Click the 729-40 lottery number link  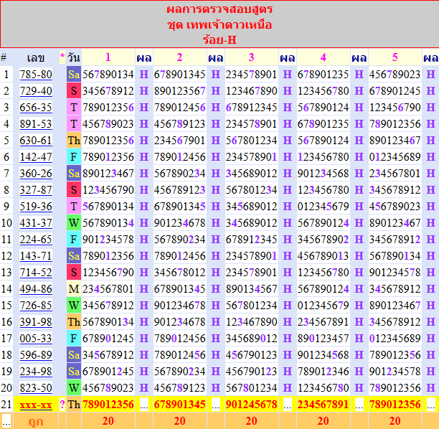35,91
